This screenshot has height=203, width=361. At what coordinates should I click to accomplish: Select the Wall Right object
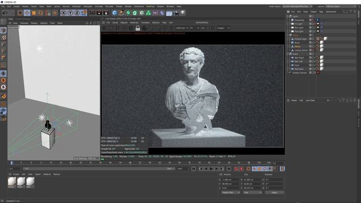point(299,58)
